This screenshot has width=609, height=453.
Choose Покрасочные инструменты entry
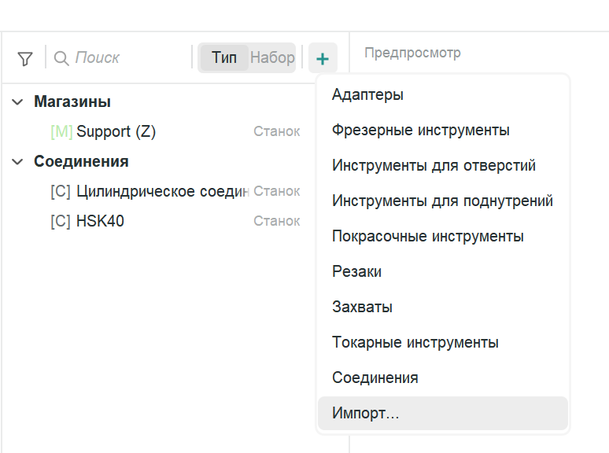tap(443, 236)
